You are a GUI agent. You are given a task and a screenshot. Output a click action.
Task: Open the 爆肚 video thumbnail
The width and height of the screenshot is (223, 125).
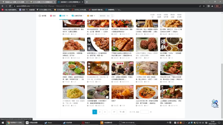point(171,44)
